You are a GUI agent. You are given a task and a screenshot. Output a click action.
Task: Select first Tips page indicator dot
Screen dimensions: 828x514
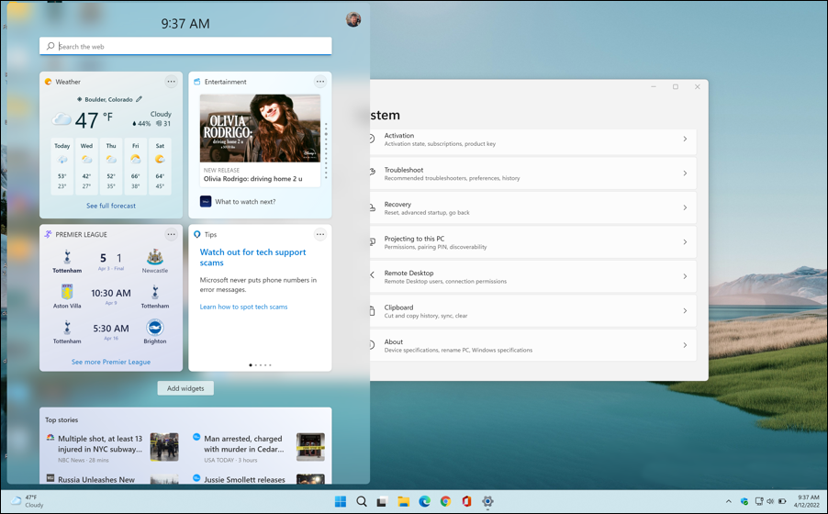point(251,365)
